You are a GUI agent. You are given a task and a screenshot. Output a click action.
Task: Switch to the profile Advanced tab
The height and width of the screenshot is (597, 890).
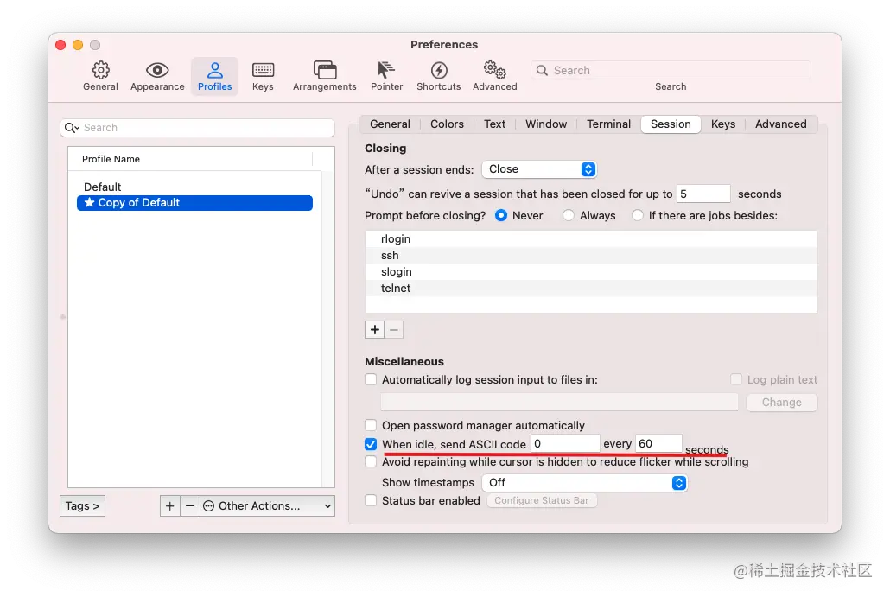pyautogui.click(x=780, y=124)
